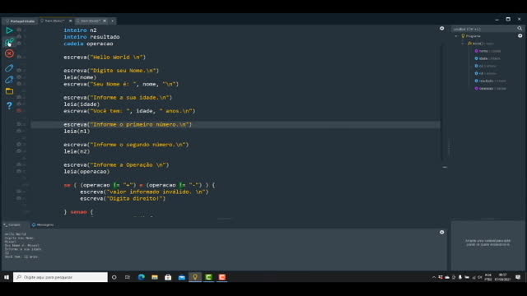The height and width of the screenshot is (296, 527).
Task: Close the first open file tab
Action: pos(70,21)
